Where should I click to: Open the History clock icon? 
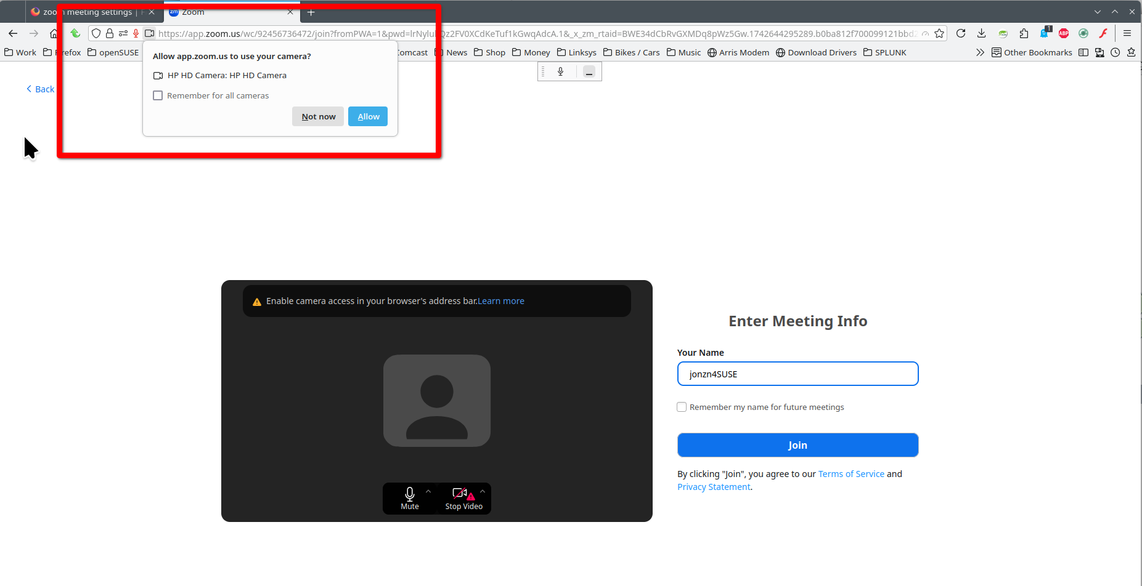point(1115,52)
